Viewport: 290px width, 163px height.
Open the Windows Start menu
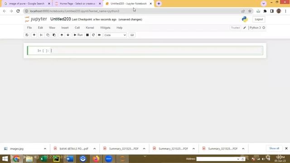tap(5, 159)
